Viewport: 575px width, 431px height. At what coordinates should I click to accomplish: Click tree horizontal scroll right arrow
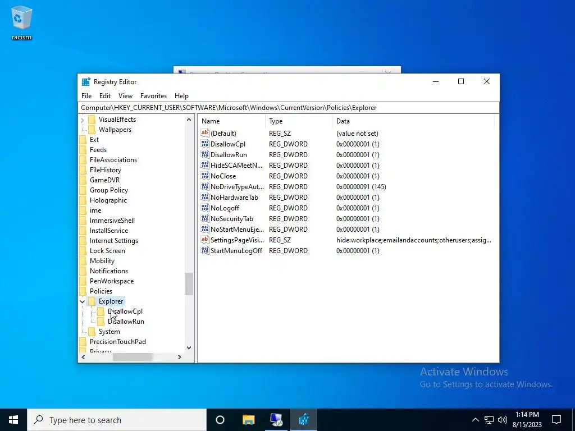[x=179, y=357]
